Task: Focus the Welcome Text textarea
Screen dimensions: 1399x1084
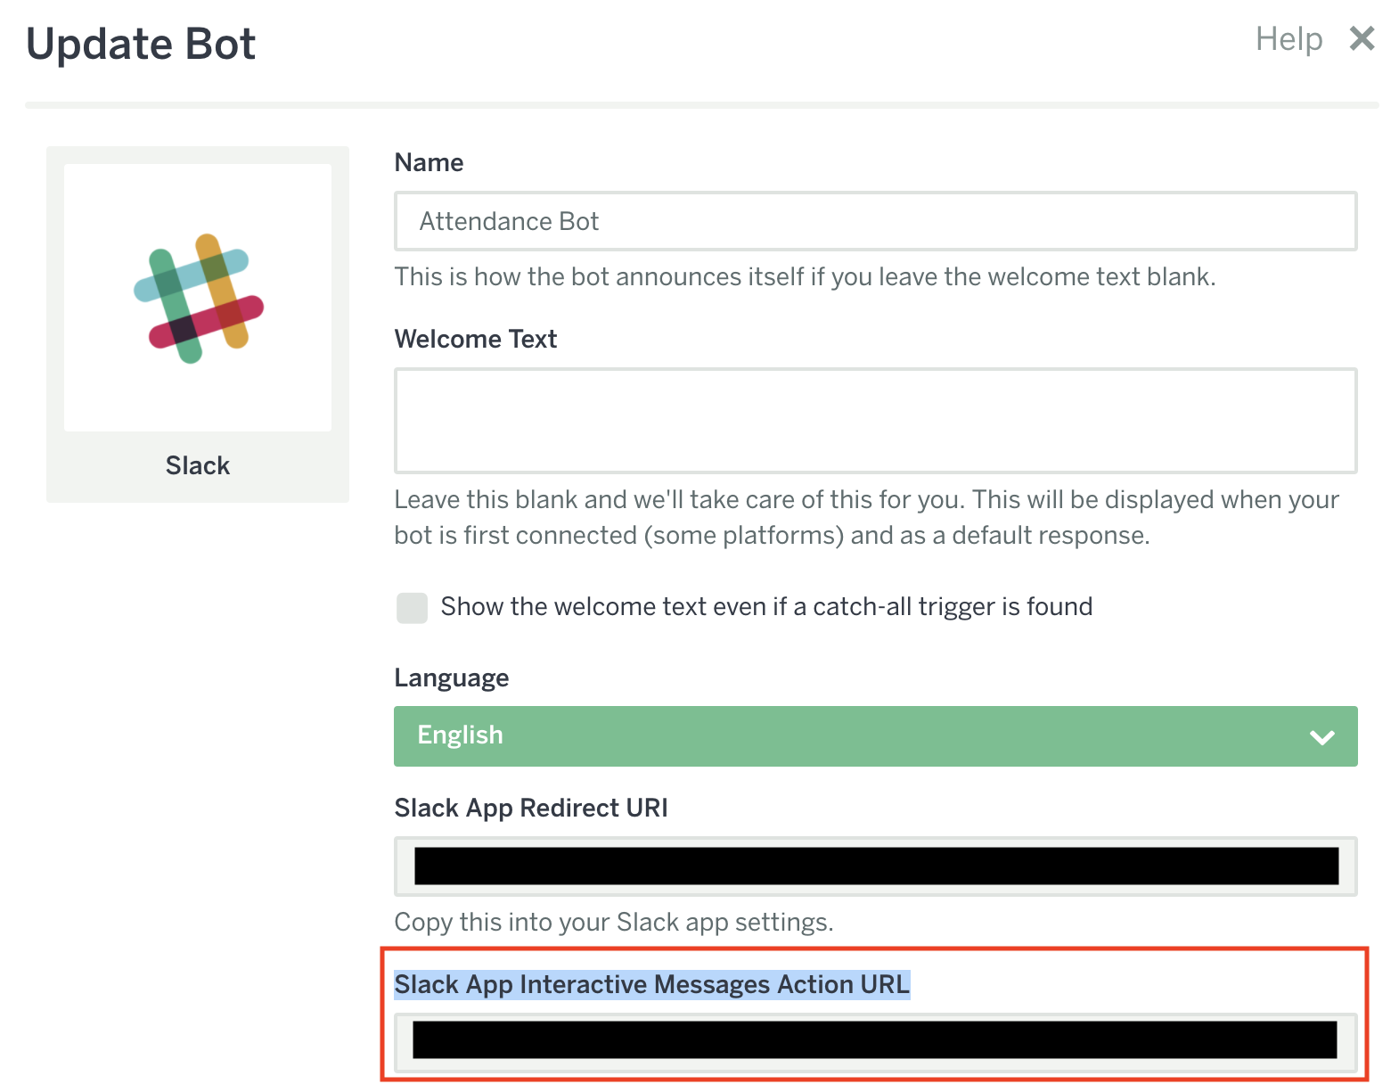Action: tap(875, 420)
